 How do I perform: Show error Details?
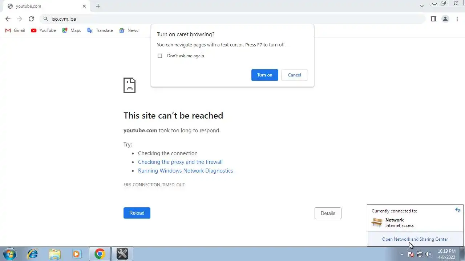pos(328,213)
